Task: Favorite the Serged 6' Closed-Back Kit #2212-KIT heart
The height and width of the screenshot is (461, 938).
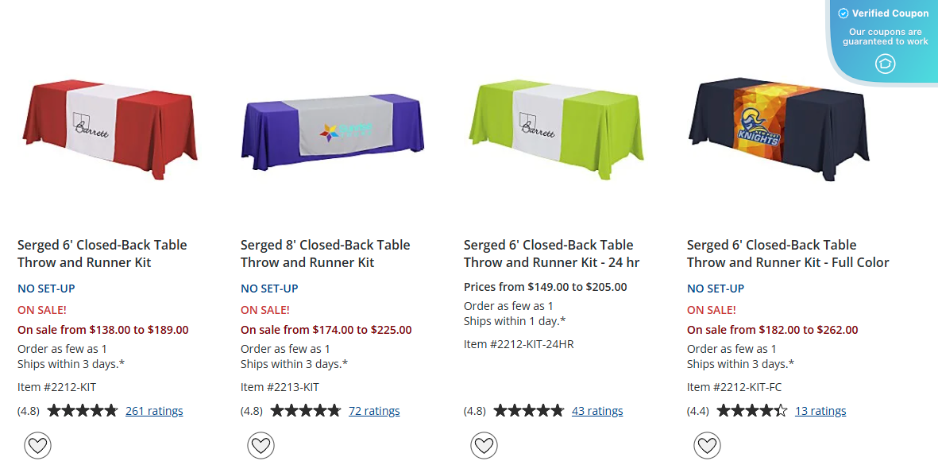Action: pyautogui.click(x=37, y=445)
